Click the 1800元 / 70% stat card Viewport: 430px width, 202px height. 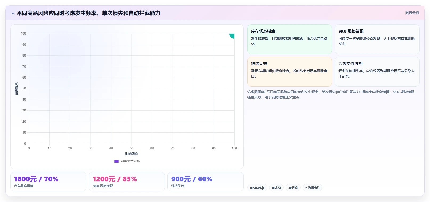(x=48, y=182)
